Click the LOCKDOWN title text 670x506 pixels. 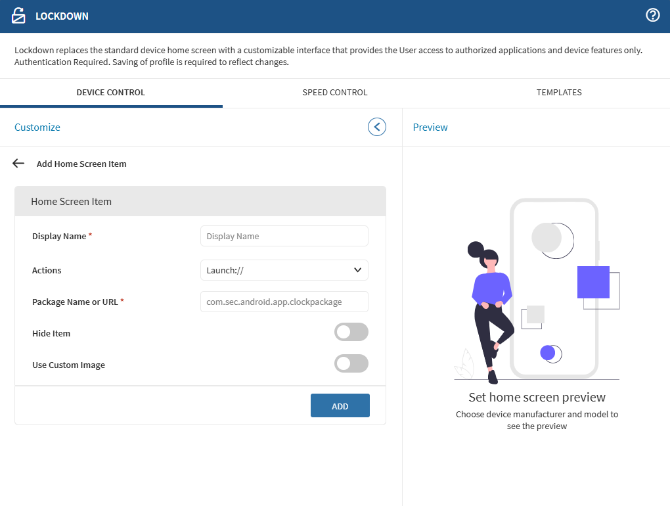62,16
